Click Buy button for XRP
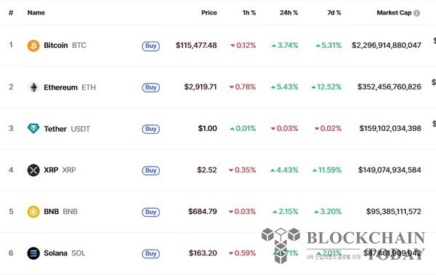Image resolution: width=436 pixels, height=275 pixels. (x=150, y=170)
